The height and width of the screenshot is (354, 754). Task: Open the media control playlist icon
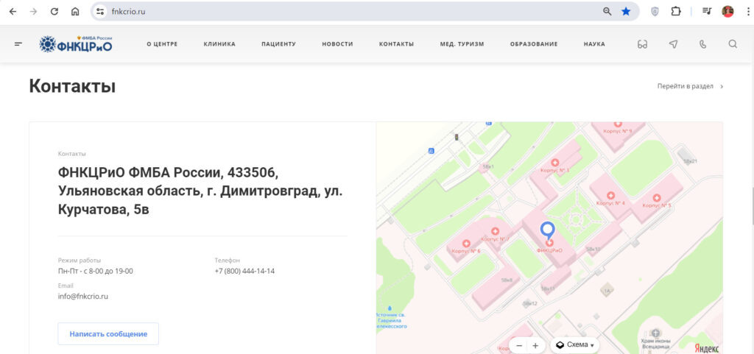tap(707, 12)
